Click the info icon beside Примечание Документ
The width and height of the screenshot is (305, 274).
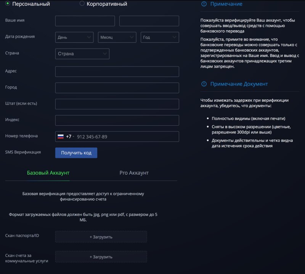pos(204,84)
